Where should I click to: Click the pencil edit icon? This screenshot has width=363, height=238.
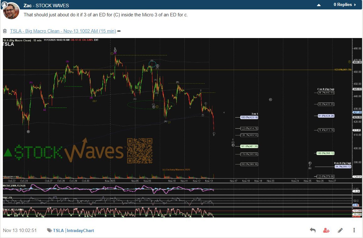pos(340,230)
